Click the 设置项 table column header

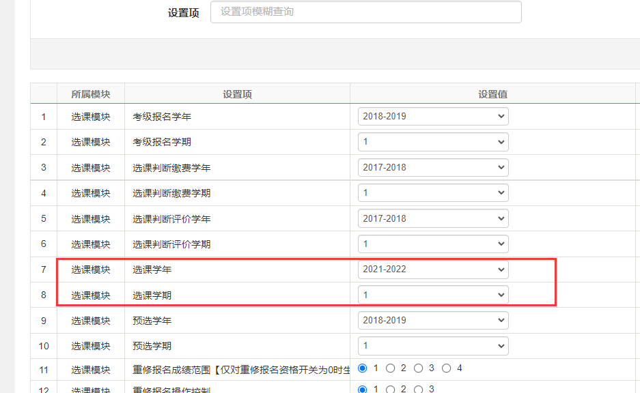point(237,94)
